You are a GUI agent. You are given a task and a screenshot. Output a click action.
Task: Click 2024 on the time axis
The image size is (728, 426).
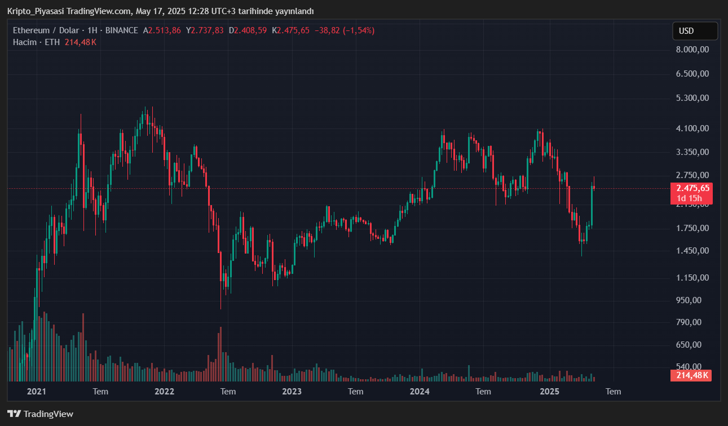(x=420, y=391)
